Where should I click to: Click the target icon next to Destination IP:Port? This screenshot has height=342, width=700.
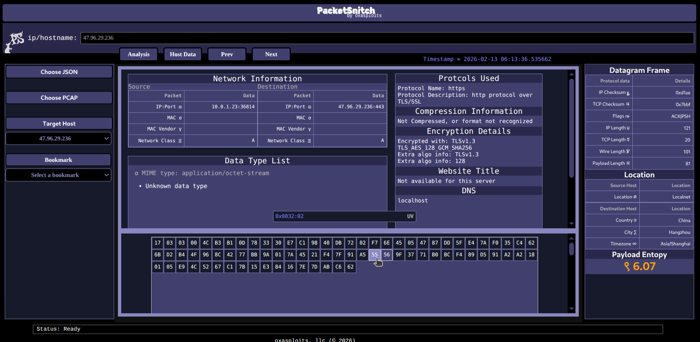[x=309, y=107]
